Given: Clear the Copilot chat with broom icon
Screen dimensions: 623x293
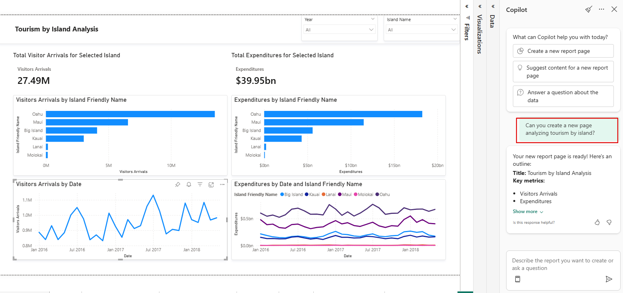Looking at the screenshot, I should tap(589, 9).
